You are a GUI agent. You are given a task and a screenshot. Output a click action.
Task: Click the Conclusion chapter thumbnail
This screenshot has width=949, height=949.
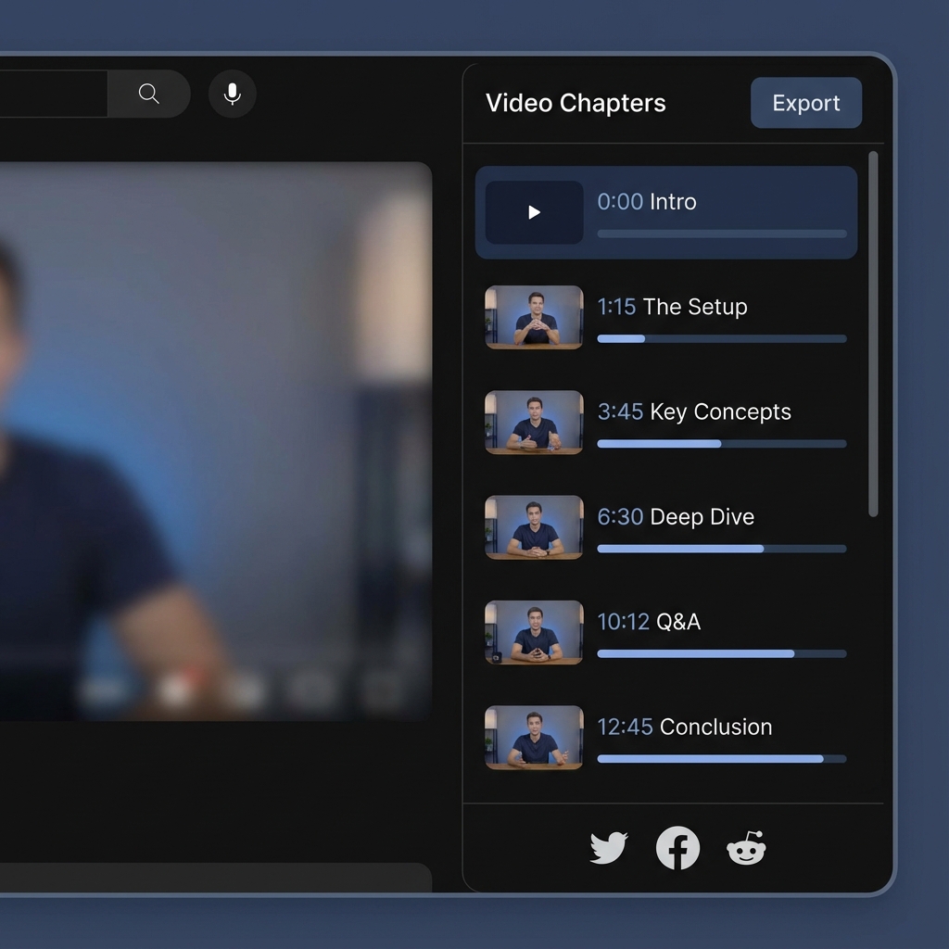[534, 737]
